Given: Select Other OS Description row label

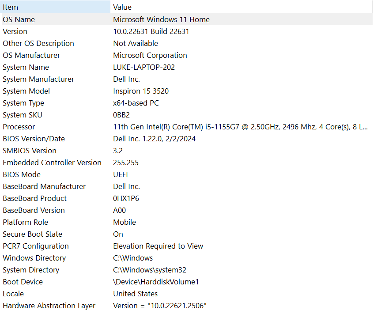Looking at the screenshot, I should point(38,43).
